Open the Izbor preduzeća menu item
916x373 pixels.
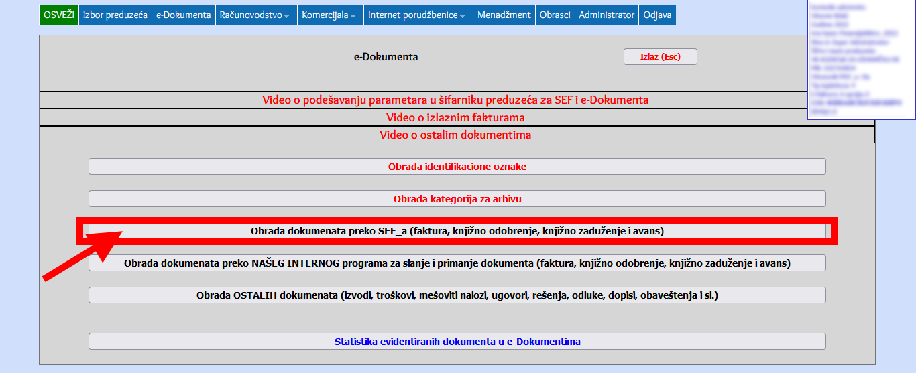(x=115, y=15)
